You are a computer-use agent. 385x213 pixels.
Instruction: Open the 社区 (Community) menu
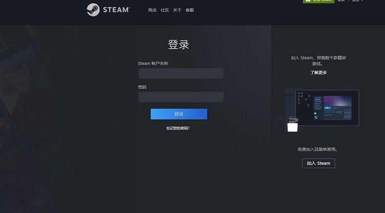pos(165,10)
